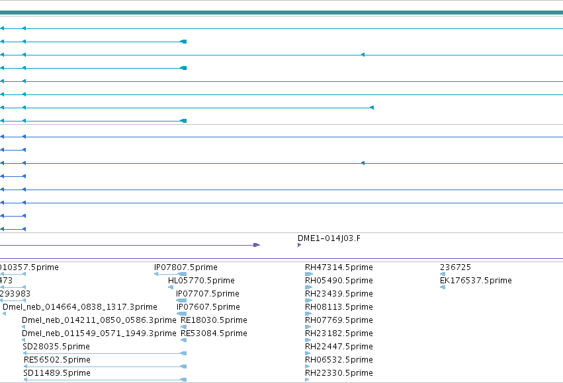Click the RH23182.5prime arrow glyph

tap(308, 340)
